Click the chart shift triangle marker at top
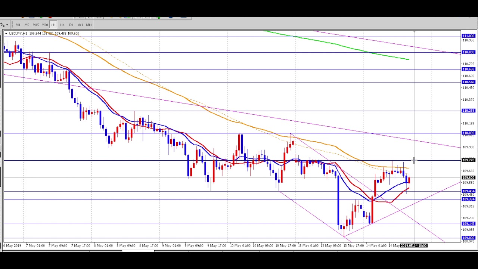 414,32
